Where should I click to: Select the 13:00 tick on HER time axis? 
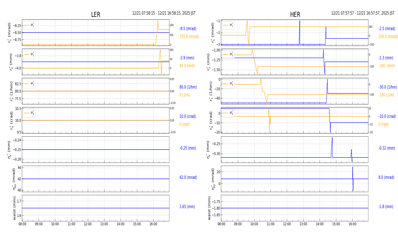(303, 224)
